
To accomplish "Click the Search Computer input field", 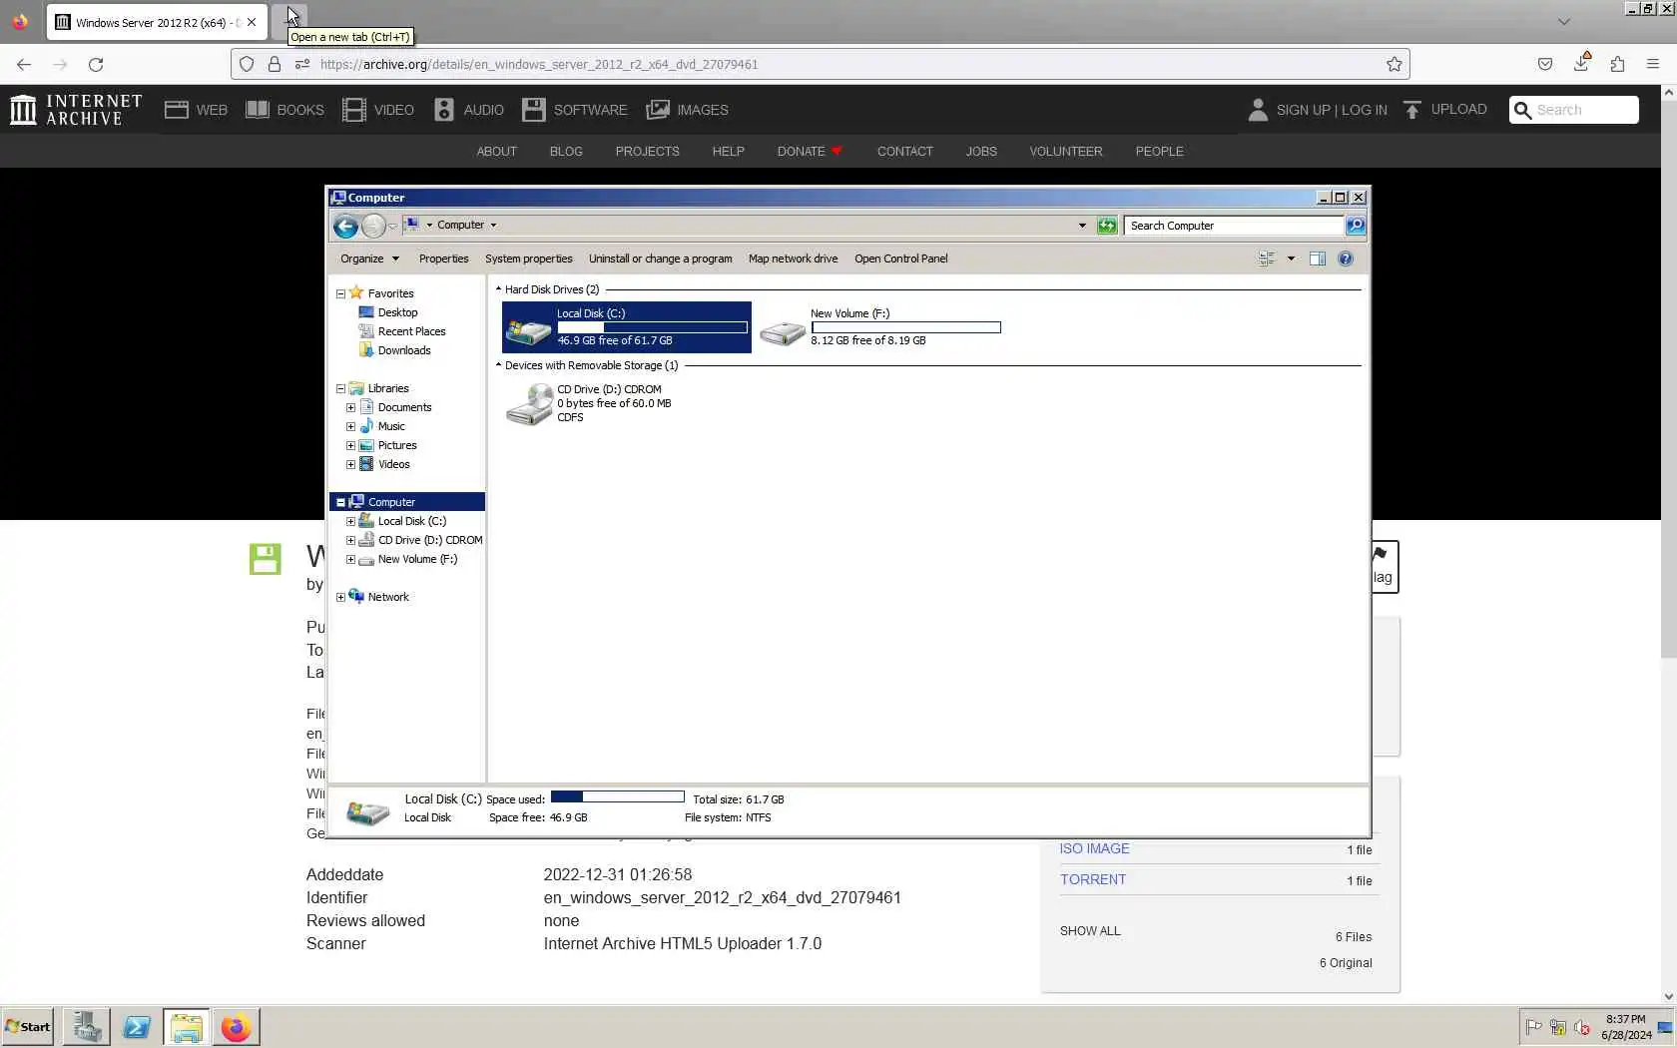I will tap(1235, 226).
